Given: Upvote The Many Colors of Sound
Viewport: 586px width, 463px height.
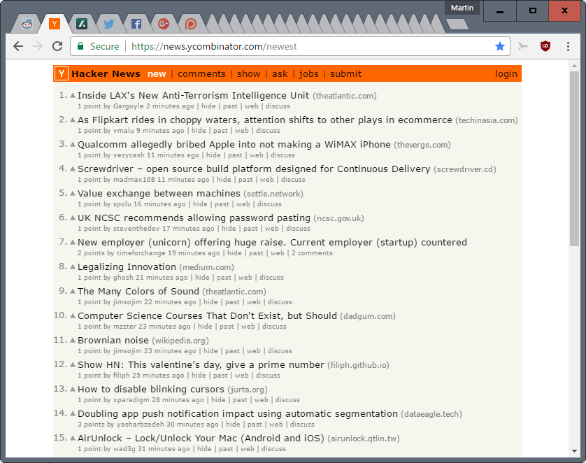Looking at the screenshot, I should pyautogui.click(x=73, y=291).
